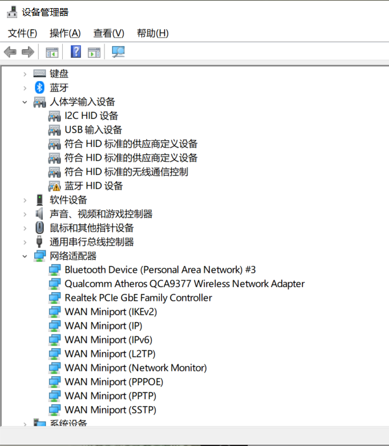Click the warning icon beside 蓝牙 HID 设备
Screen dimensions: 389x446
pos(54,186)
